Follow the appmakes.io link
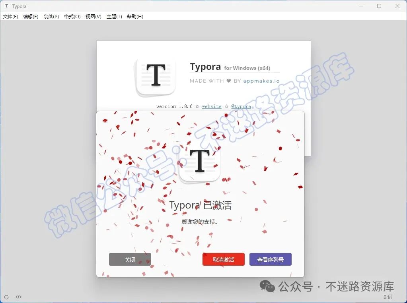The height and width of the screenshot is (303, 407). coord(261,81)
